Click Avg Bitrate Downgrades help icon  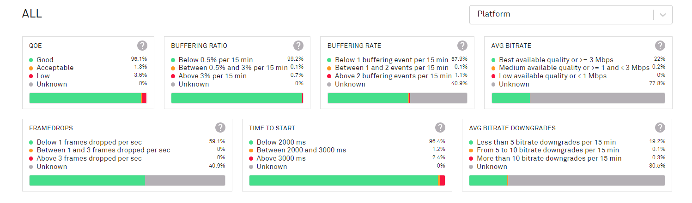tap(660, 128)
